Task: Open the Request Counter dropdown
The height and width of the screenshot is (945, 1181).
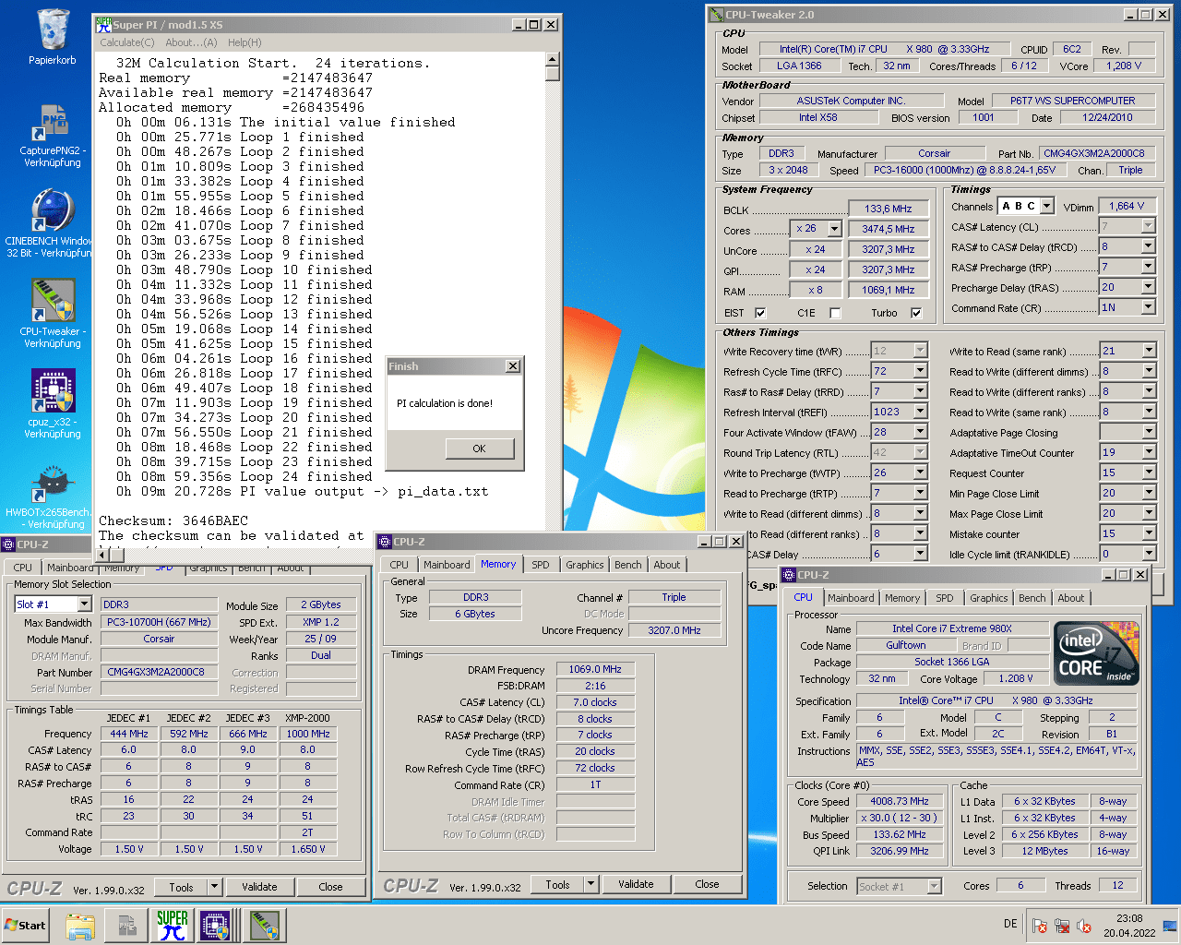Action: [x=1149, y=472]
